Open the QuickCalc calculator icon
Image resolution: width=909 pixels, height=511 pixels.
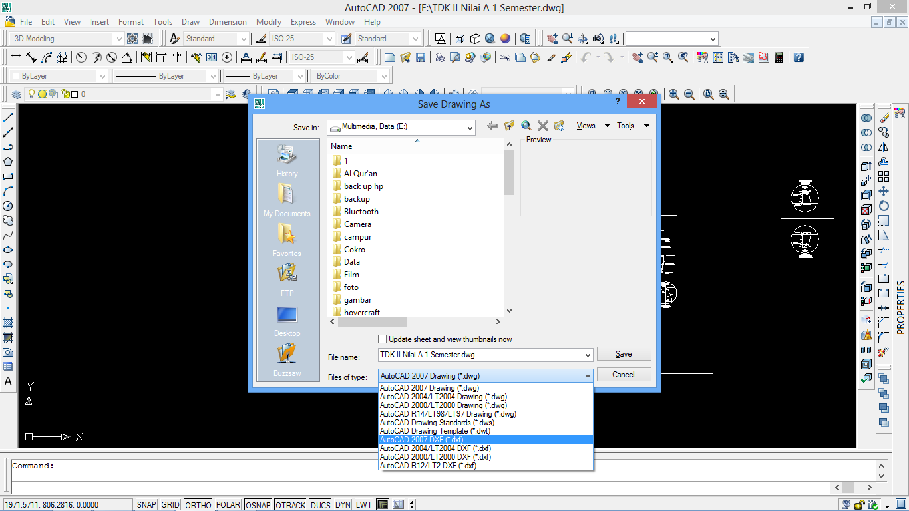click(779, 57)
